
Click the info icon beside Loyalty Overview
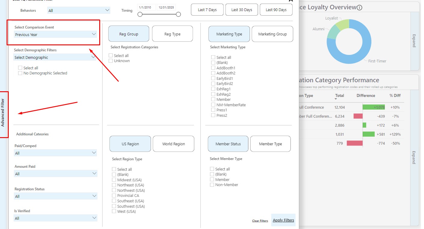point(359,8)
